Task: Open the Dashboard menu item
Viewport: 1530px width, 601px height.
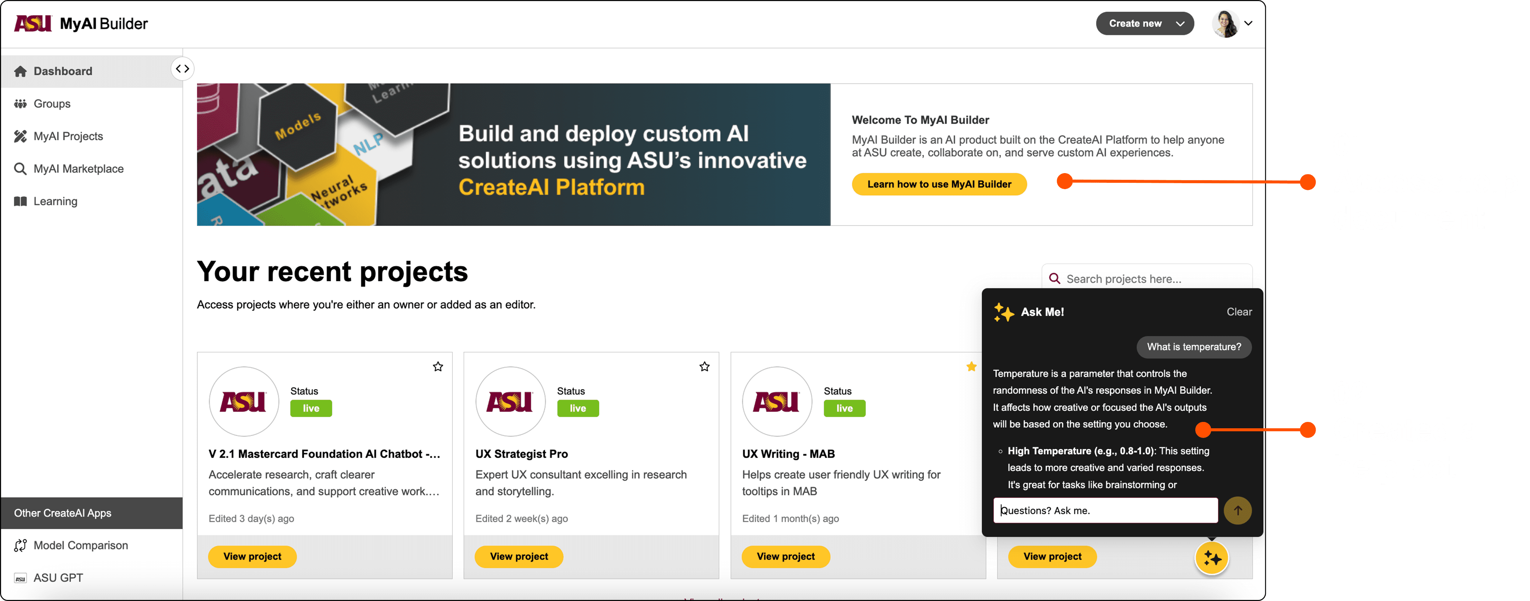Action: click(92, 71)
